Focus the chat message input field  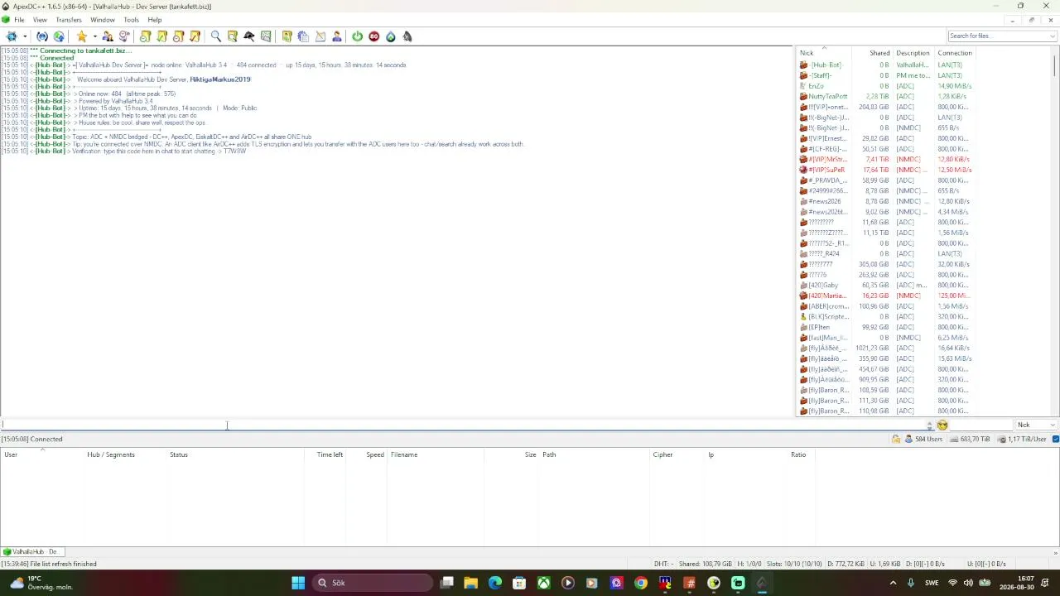tap(464, 425)
